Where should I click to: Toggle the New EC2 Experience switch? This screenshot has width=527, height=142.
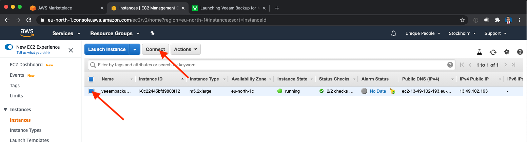coord(9,47)
